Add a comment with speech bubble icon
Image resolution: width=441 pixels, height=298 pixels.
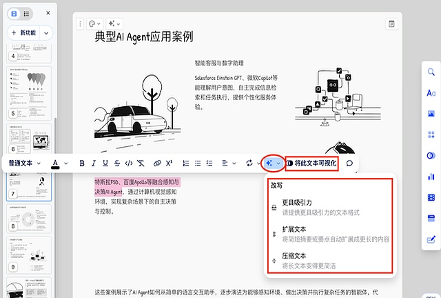pos(349,163)
